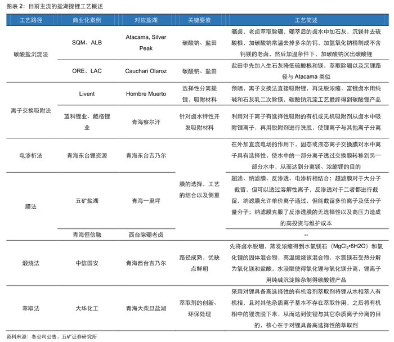Click the '离子交换吸附法' process cell
Image resolution: width=394 pixels, height=342 pixels.
tap(31, 111)
